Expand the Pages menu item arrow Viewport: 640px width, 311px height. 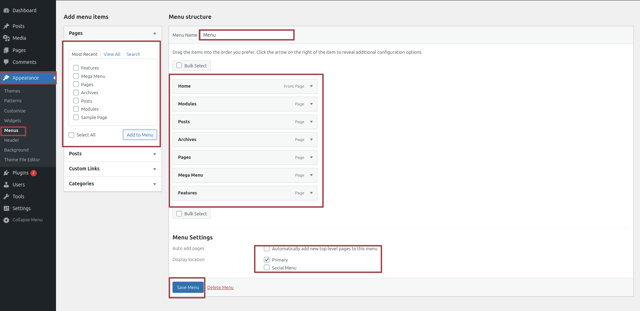click(x=311, y=157)
